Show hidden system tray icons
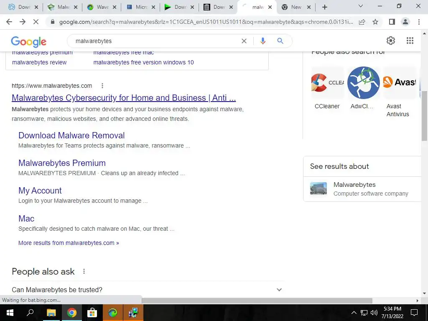Screen dimensions: 428x321 coord(354,313)
